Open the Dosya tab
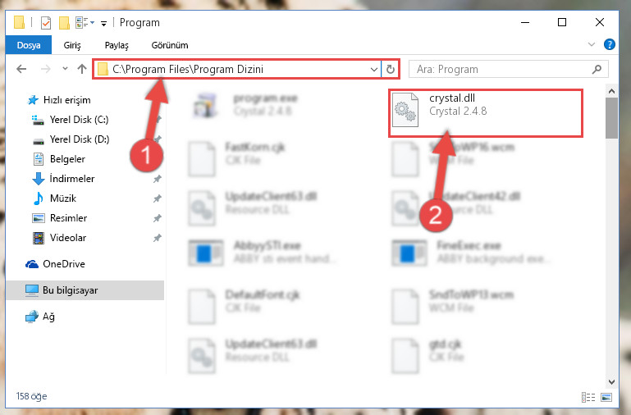Image resolution: width=631 pixels, height=415 pixels. [29, 45]
